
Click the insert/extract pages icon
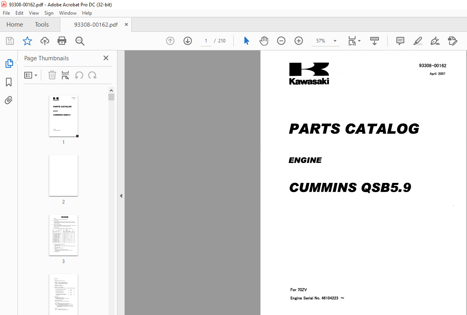(x=65, y=75)
